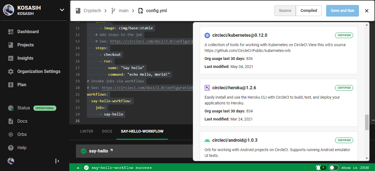Click Cryptech in the breadcrumb

click(x=92, y=11)
